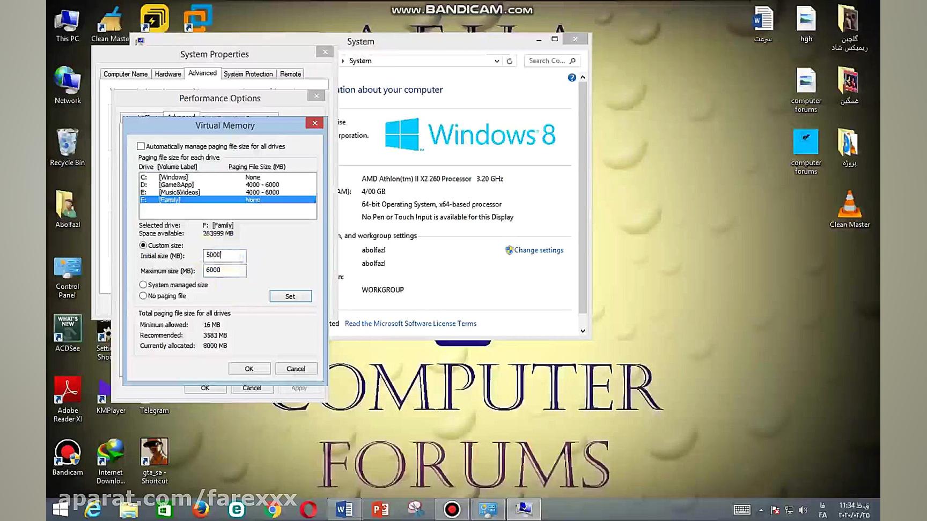This screenshot has width=927, height=521.
Task: Click the System window scroll down arrow
Action: click(x=583, y=331)
